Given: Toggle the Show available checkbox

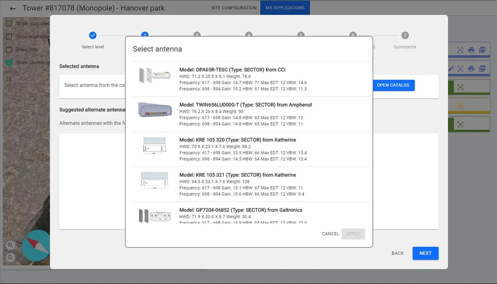Looking at the screenshot, I should 9,36.
